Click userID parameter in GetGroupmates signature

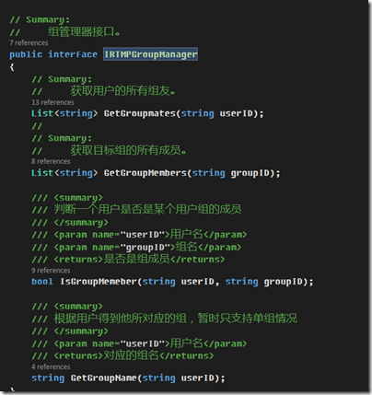(236, 113)
